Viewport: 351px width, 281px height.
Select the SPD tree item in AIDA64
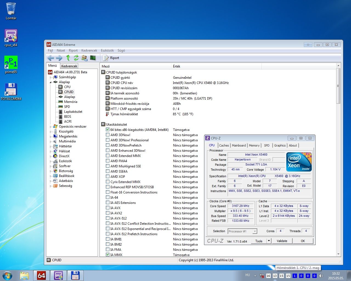[x=67, y=107]
